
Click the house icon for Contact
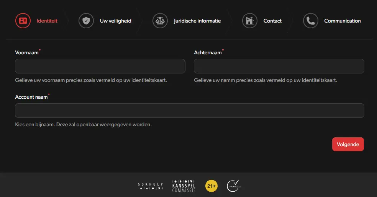(249, 21)
